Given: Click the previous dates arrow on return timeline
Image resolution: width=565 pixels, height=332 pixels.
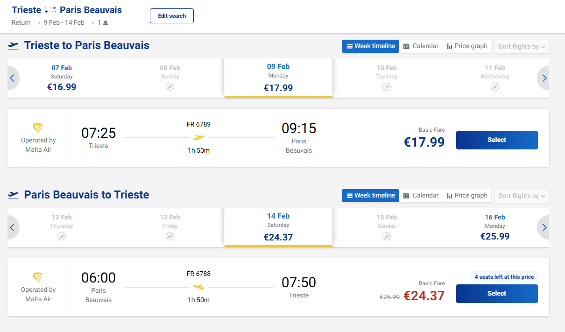Looking at the screenshot, I should point(13,228).
